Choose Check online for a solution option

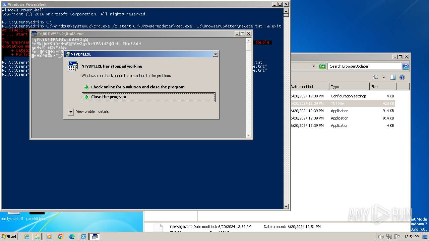pos(138,87)
